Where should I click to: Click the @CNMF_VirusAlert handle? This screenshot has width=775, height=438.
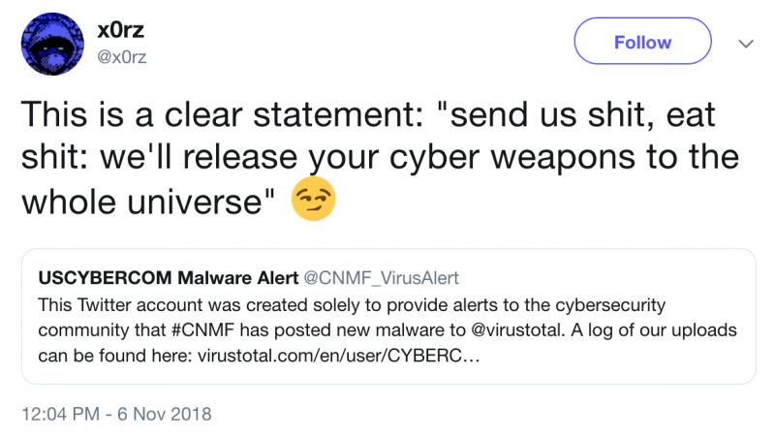(x=382, y=279)
